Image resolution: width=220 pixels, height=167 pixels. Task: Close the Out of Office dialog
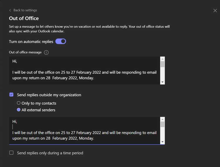(x=215, y=11)
